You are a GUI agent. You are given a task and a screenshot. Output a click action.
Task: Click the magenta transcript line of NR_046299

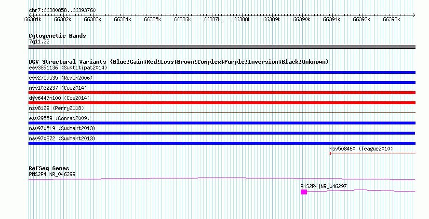pyautogui.click(x=222, y=178)
